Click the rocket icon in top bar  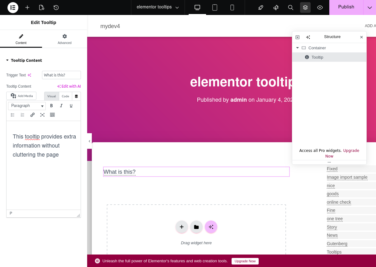[261, 7]
